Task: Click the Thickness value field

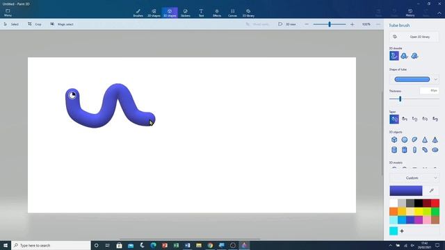Action: tap(430, 91)
